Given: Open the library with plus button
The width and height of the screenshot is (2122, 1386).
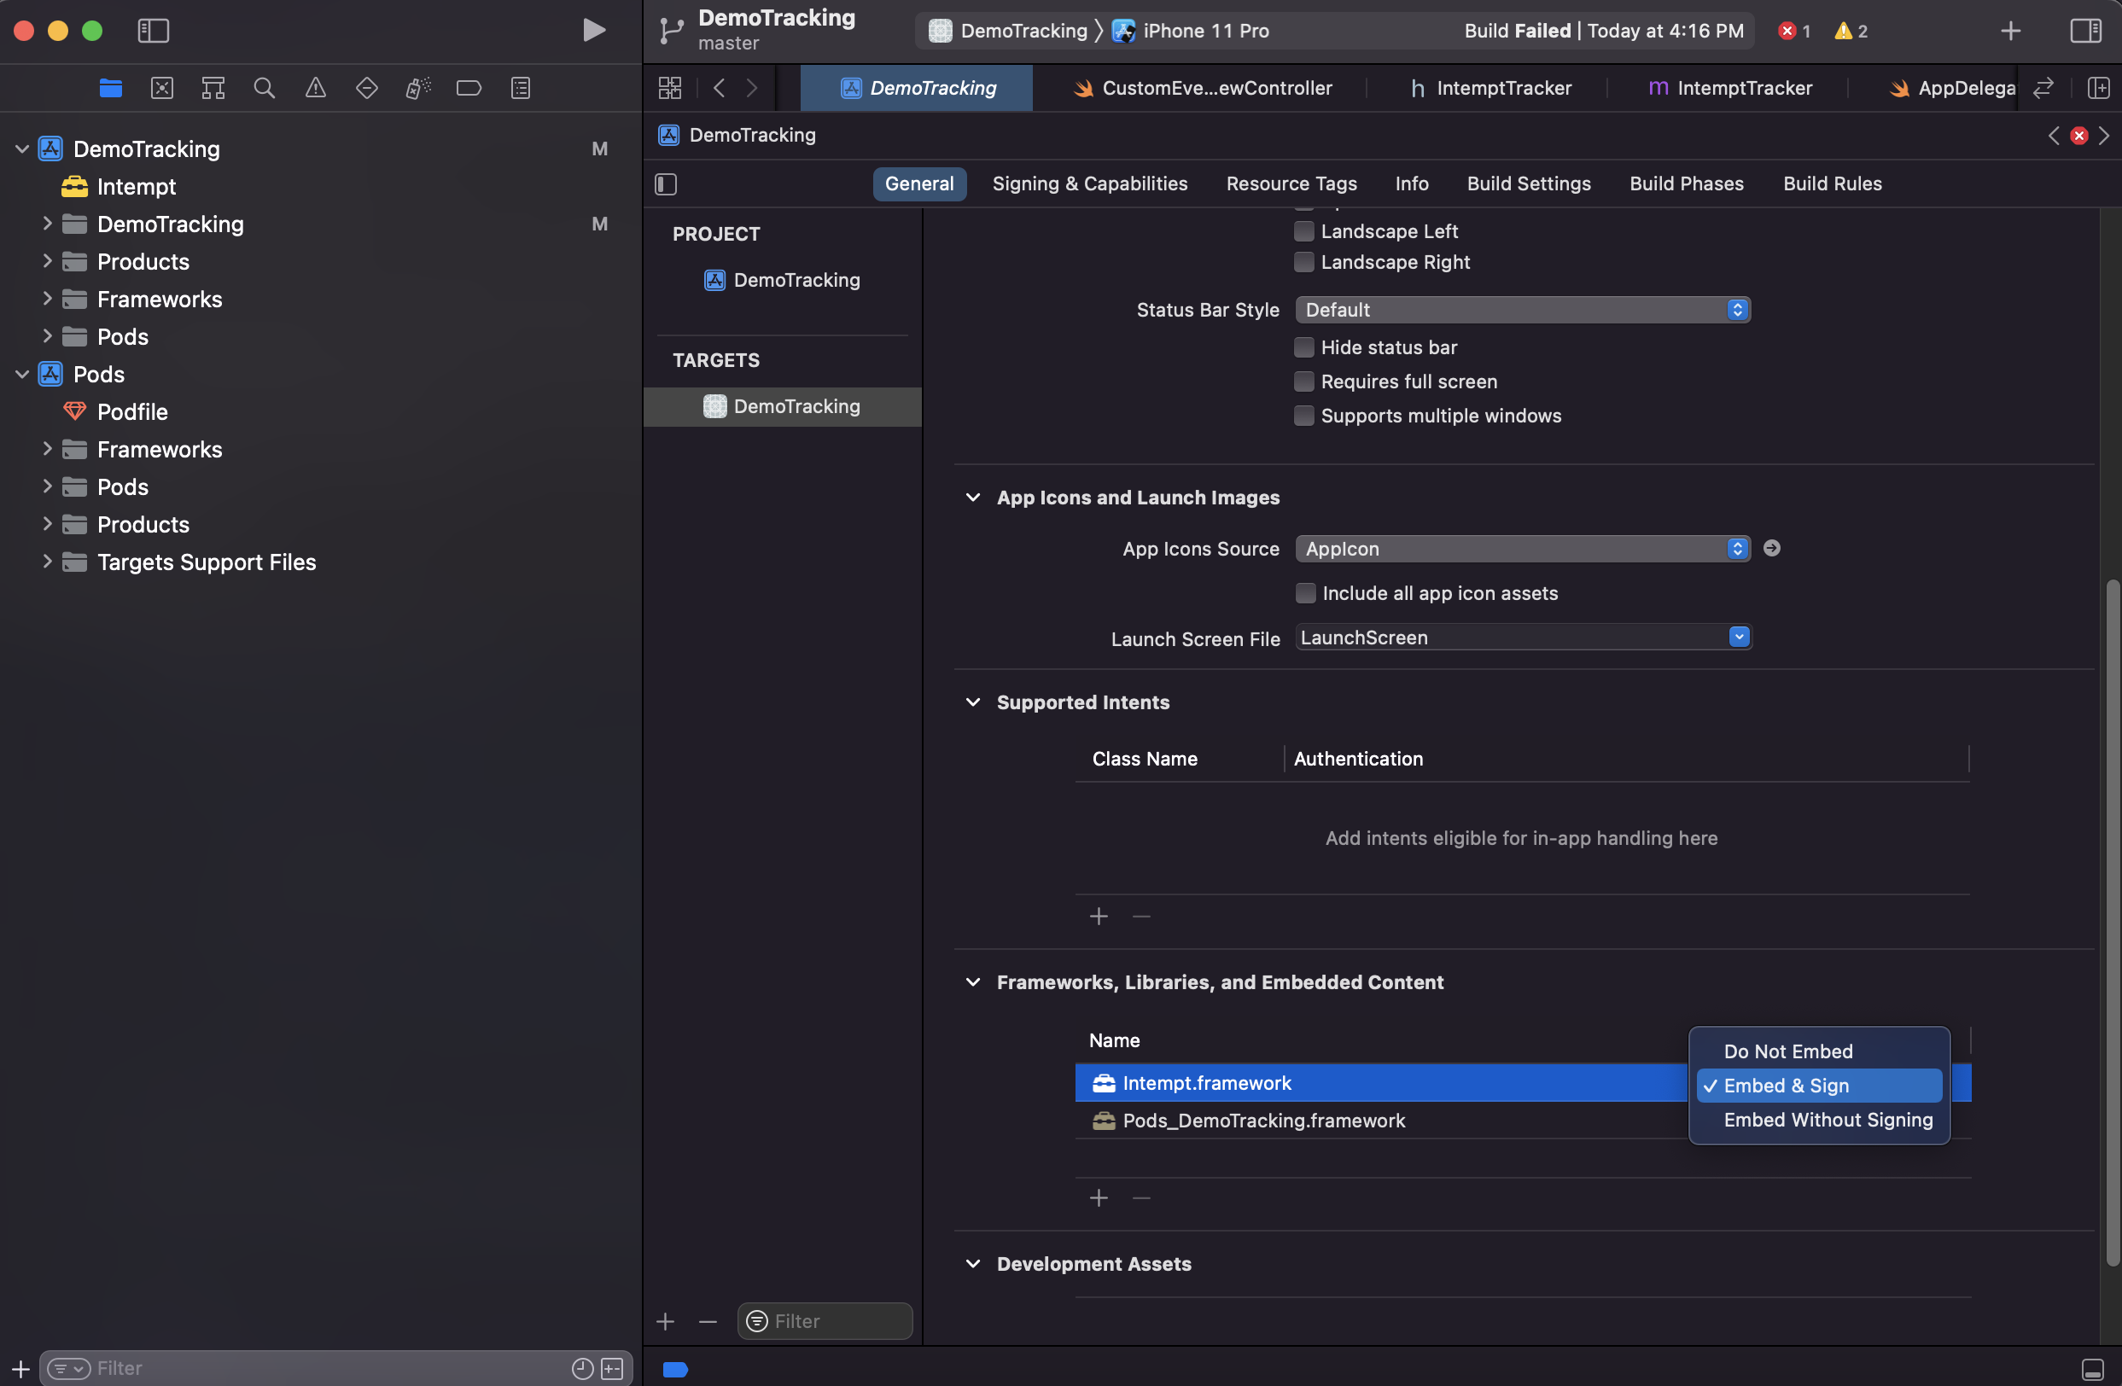Looking at the screenshot, I should (2010, 31).
